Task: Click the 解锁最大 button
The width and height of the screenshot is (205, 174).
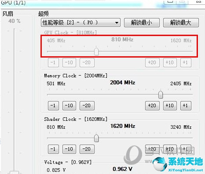Action: [181, 22]
